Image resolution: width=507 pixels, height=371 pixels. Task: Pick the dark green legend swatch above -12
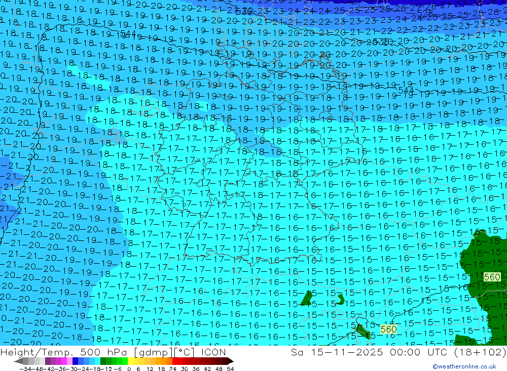pos(103,361)
